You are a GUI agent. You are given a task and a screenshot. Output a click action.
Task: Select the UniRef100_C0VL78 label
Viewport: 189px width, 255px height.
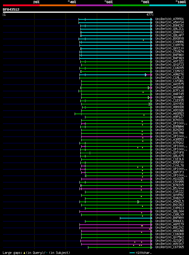click(170, 166)
